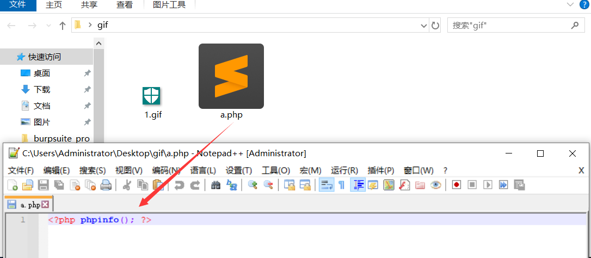The image size is (591, 258).
Task: Open the 文件(F) menu in Notepad++
Action: pos(21,170)
